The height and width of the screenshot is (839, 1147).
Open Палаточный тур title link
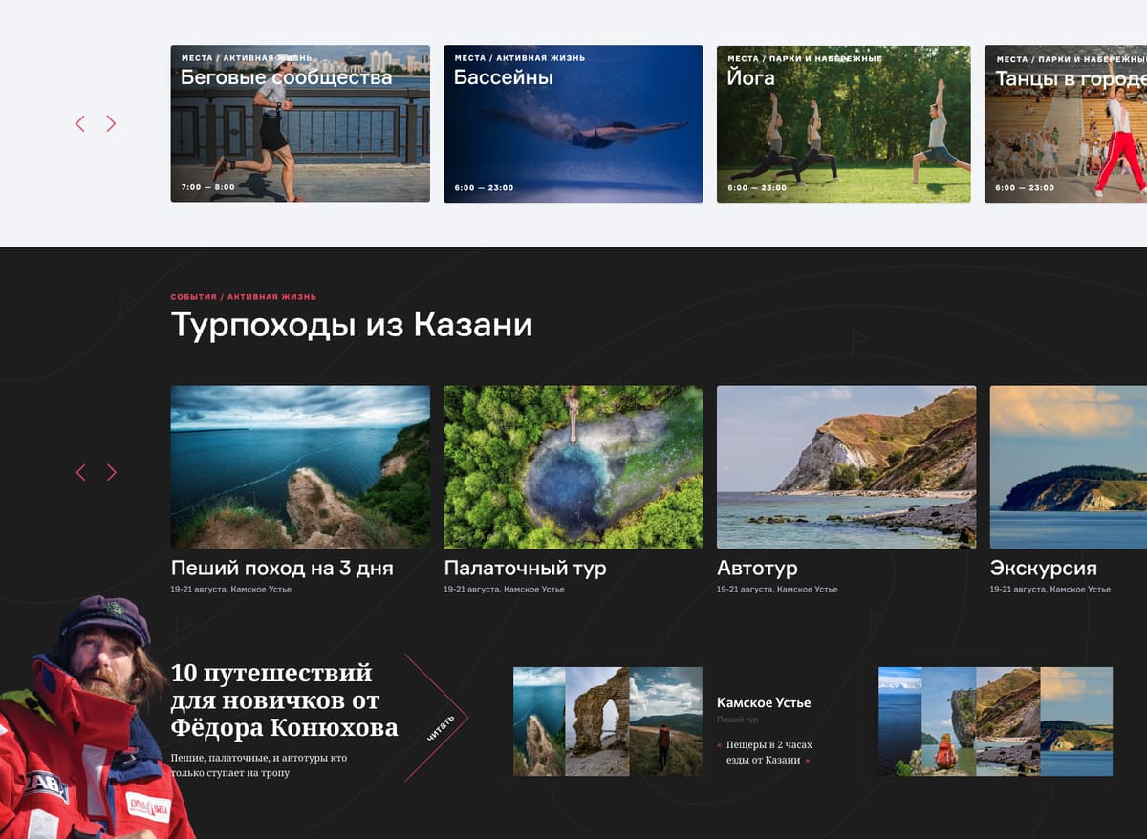525,568
